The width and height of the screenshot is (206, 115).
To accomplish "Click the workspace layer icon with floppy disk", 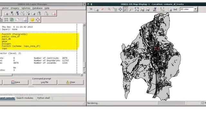I will coord(6,13).
